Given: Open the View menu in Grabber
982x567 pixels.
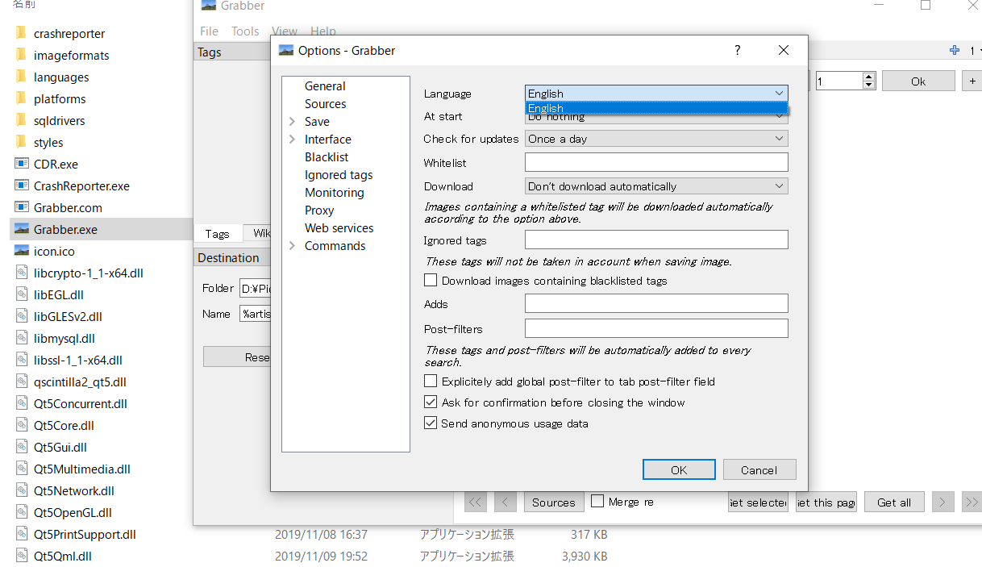Looking at the screenshot, I should (285, 31).
